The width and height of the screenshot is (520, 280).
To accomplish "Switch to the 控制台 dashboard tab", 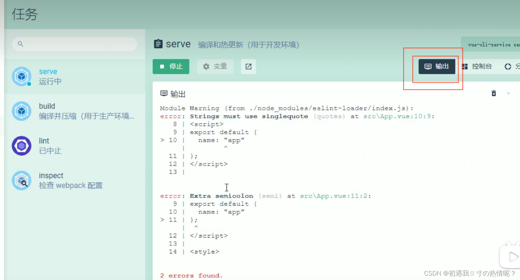I will pos(477,66).
